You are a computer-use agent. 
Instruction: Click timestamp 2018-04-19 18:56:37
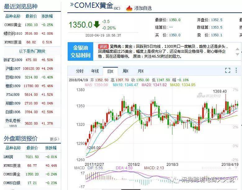[103, 35]
